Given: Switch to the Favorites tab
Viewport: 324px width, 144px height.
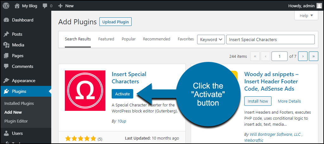Looking at the screenshot, I should point(186,39).
